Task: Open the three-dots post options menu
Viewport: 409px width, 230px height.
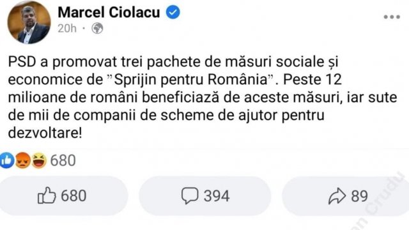Action: [x=392, y=17]
